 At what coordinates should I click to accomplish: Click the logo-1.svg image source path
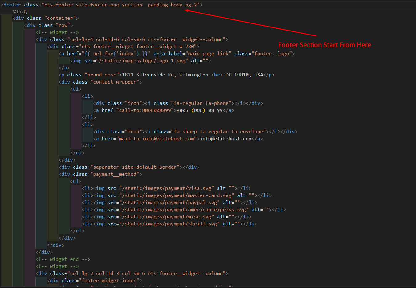[x=136, y=61]
